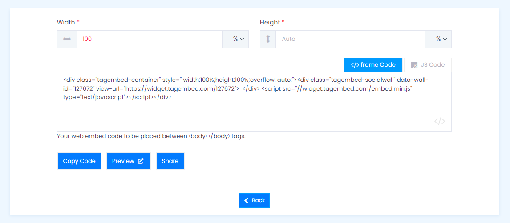
Task: Click inside the embed code text area
Action: (255, 102)
